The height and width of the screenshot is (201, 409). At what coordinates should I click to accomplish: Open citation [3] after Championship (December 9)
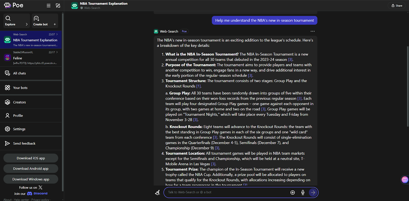coord(217,148)
